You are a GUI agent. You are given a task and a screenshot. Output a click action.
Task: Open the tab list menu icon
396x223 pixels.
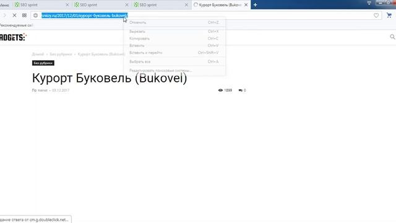point(369,2)
